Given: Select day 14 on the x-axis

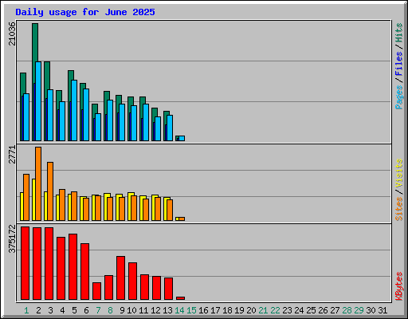Looking at the screenshot, I should [x=179, y=310].
